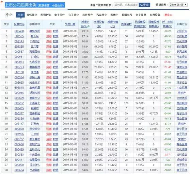The width and height of the screenshot is (190, 174).
Task: Open stock code 002356 link
Action: pos(19,119)
